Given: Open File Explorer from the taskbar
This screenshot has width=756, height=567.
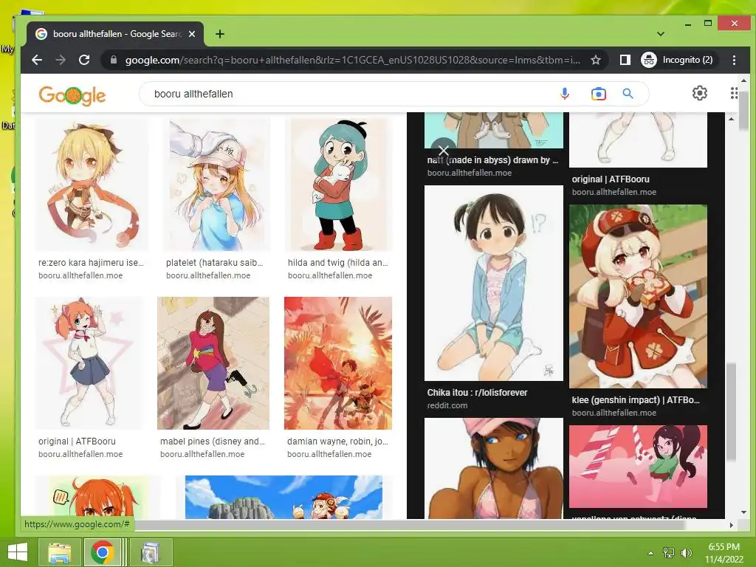Looking at the screenshot, I should click(x=60, y=552).
